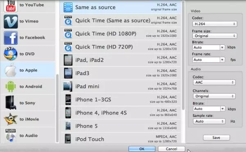Select the to Apple category
Screen dimensions: 246x152
tap(28, 70)
